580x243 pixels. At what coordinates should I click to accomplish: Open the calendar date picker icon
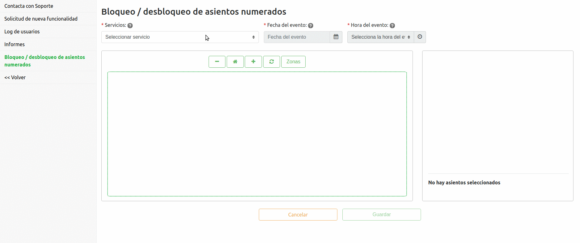click(336, 37)
